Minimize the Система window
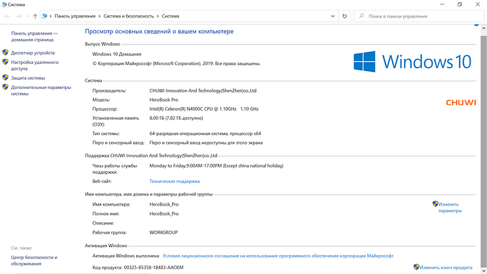Screen dimensions: 487x274 pos(443,4)
